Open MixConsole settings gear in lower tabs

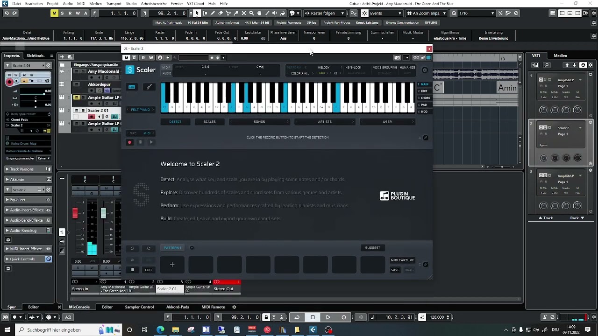(234, 307)
